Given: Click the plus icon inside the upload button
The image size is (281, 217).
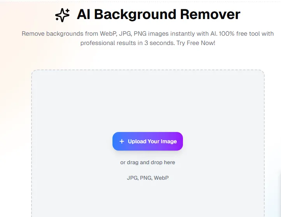Looking at the screenshot, I should (122, 141).
